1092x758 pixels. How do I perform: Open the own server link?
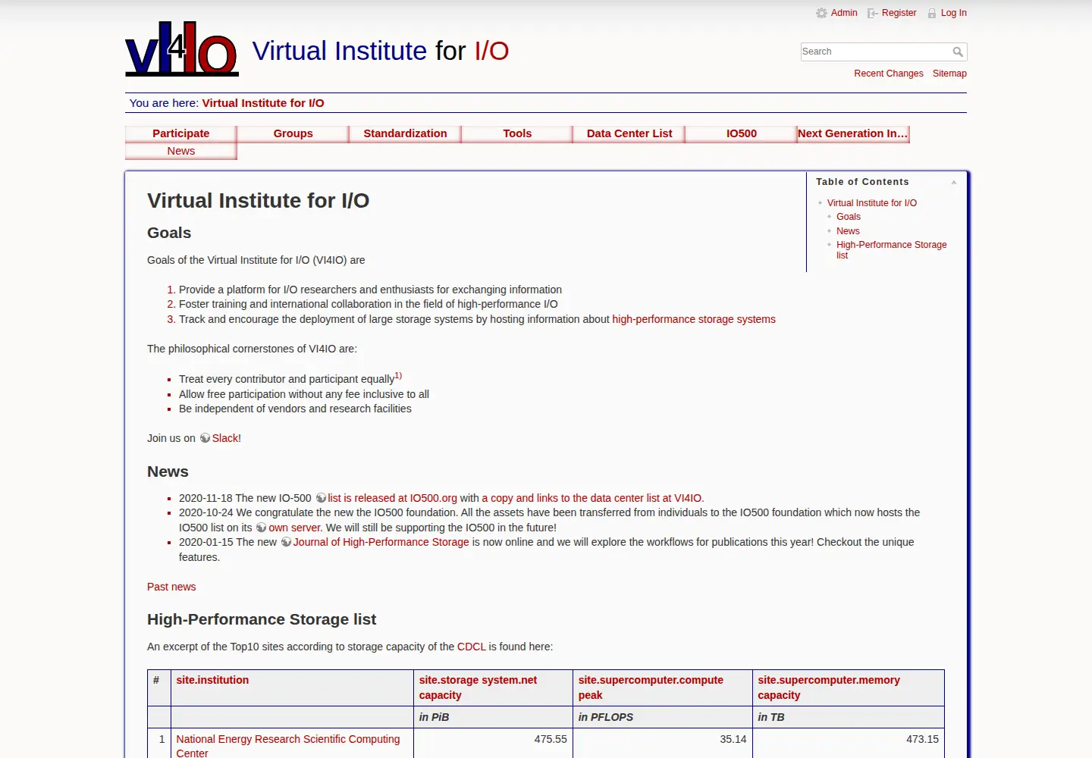click(295, 528)
